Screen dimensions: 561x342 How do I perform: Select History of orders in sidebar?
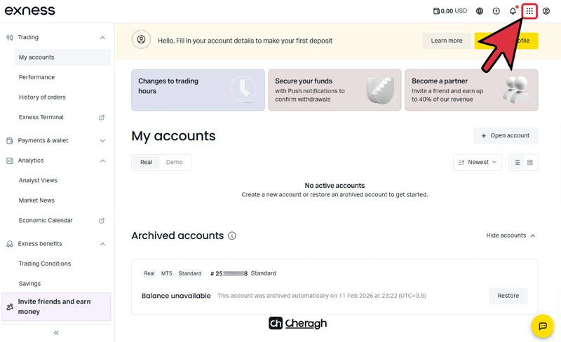42,97
